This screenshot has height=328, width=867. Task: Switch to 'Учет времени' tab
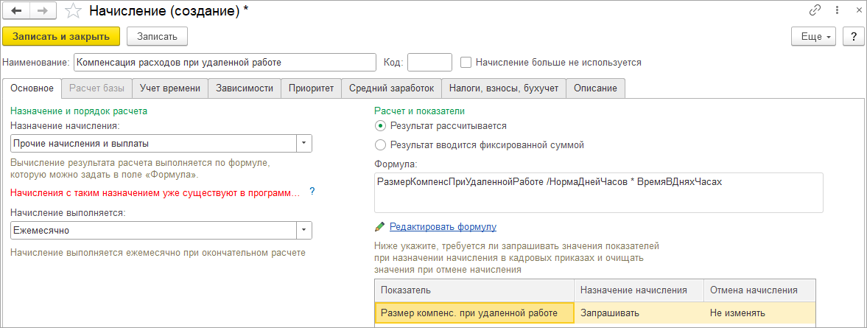pos(170,88)
